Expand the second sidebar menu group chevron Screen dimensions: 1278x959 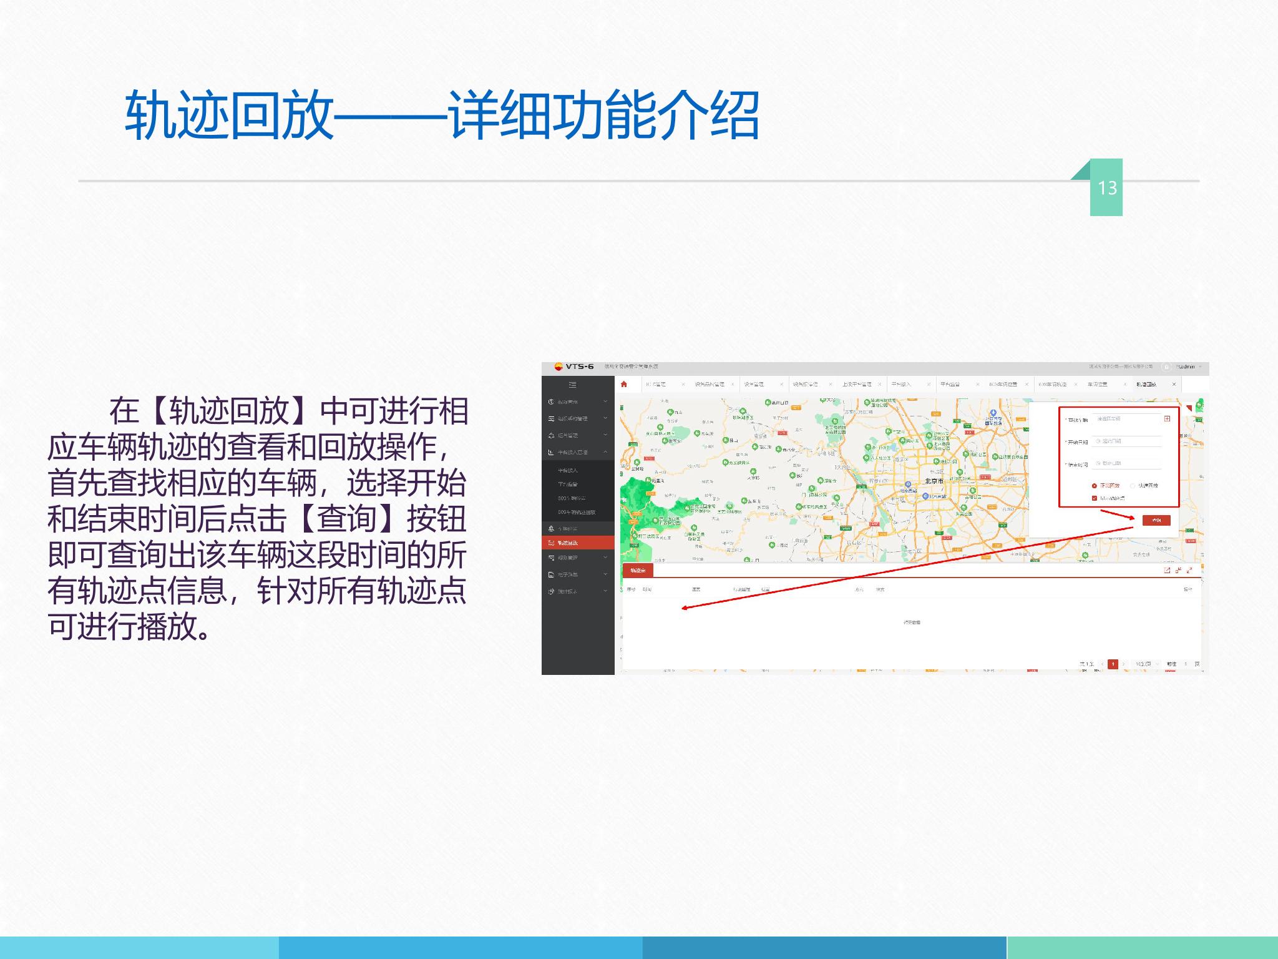605,418
